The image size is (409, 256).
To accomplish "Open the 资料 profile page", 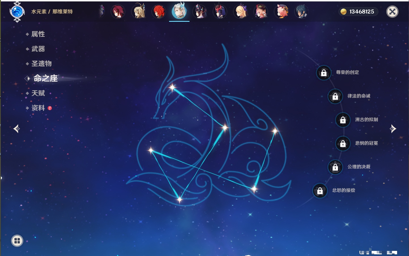I will (38, 108).
